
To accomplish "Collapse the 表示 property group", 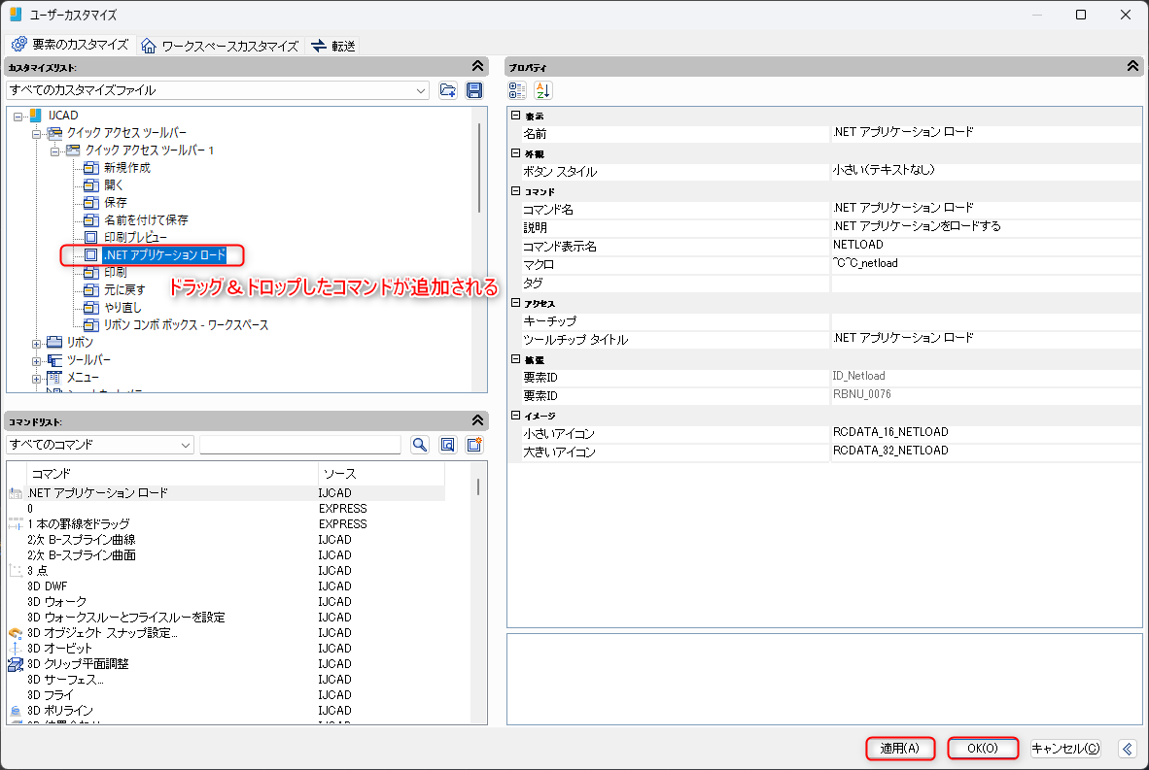I will (x=516, y=116).
